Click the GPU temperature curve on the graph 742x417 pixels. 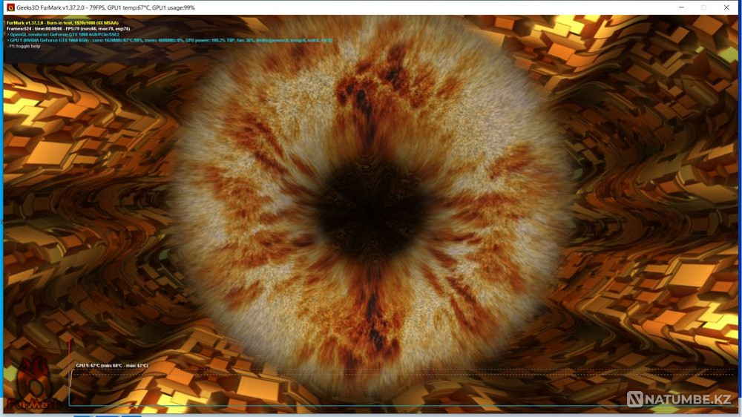(x=71, y=378)
